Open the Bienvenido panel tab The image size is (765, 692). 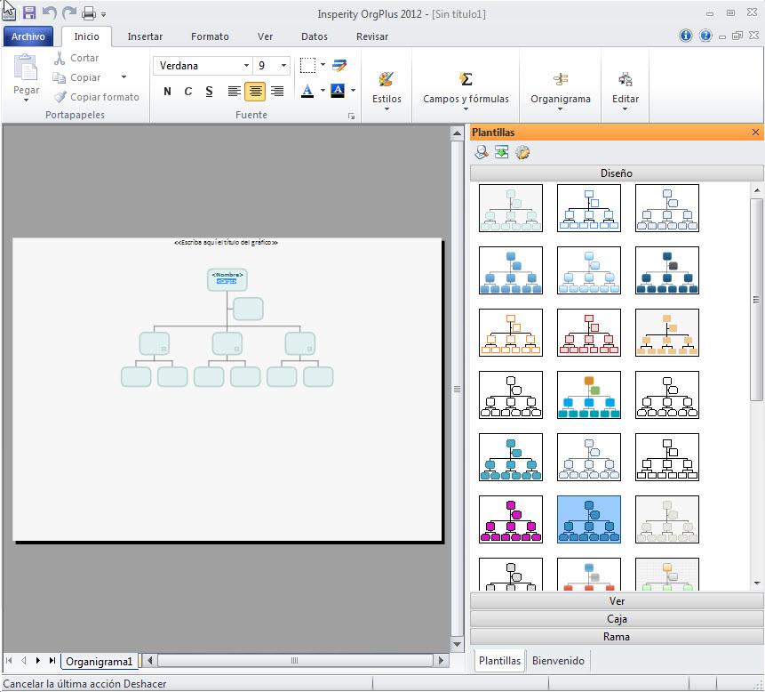click(x=558, y=661)
